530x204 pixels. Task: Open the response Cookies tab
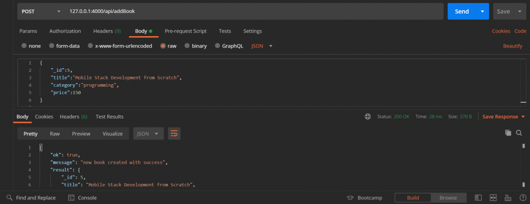coord(44,117)
